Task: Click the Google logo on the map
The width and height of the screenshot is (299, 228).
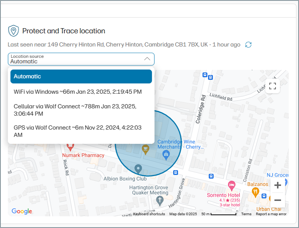Action: [x=22, y=211]
